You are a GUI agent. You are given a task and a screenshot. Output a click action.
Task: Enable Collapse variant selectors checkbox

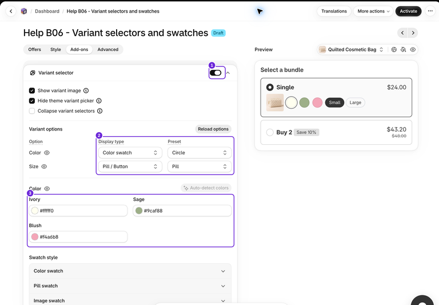(x=32, y=111)
